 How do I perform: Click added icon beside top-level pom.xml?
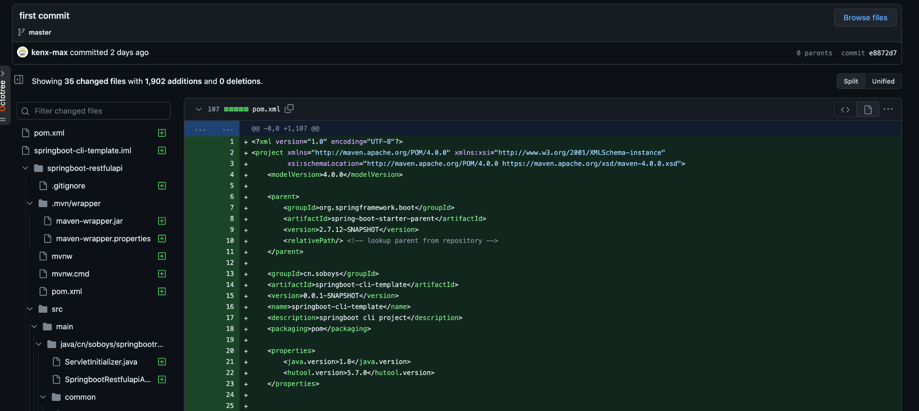click(162, 133)
